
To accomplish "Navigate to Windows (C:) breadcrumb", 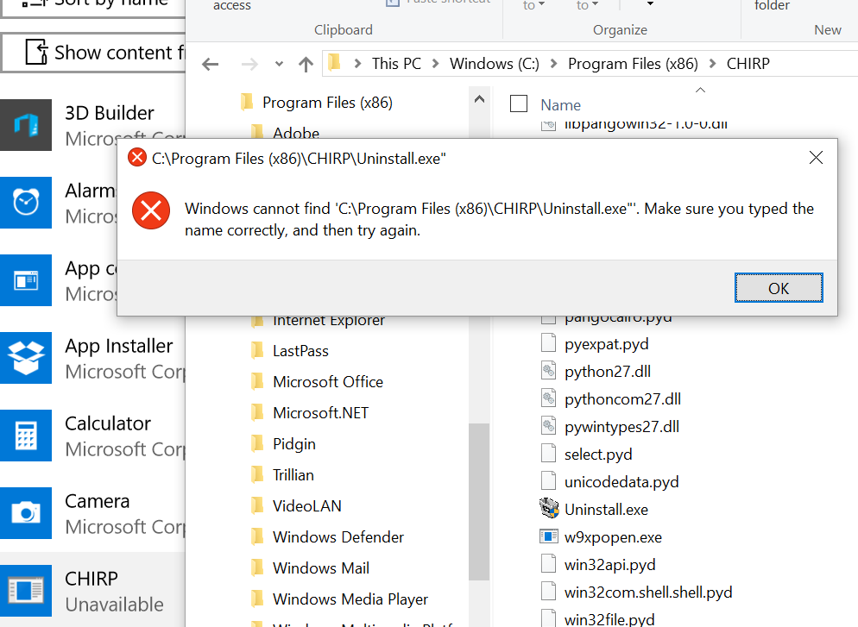I will pos(494,64).
